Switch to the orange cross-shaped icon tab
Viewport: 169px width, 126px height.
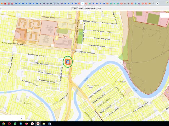[x=107, y=3]
